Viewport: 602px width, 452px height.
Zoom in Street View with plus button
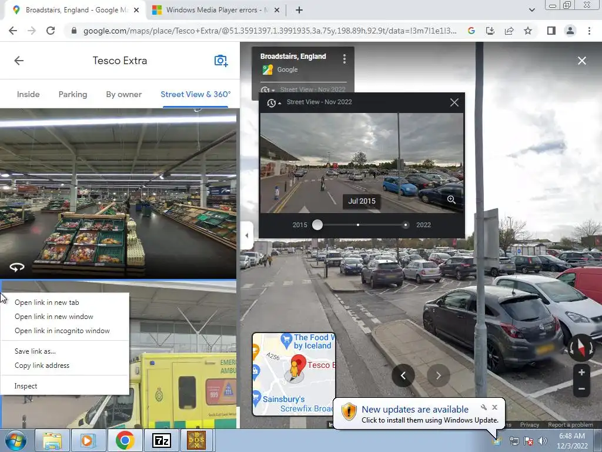click(x=581, y=373)
